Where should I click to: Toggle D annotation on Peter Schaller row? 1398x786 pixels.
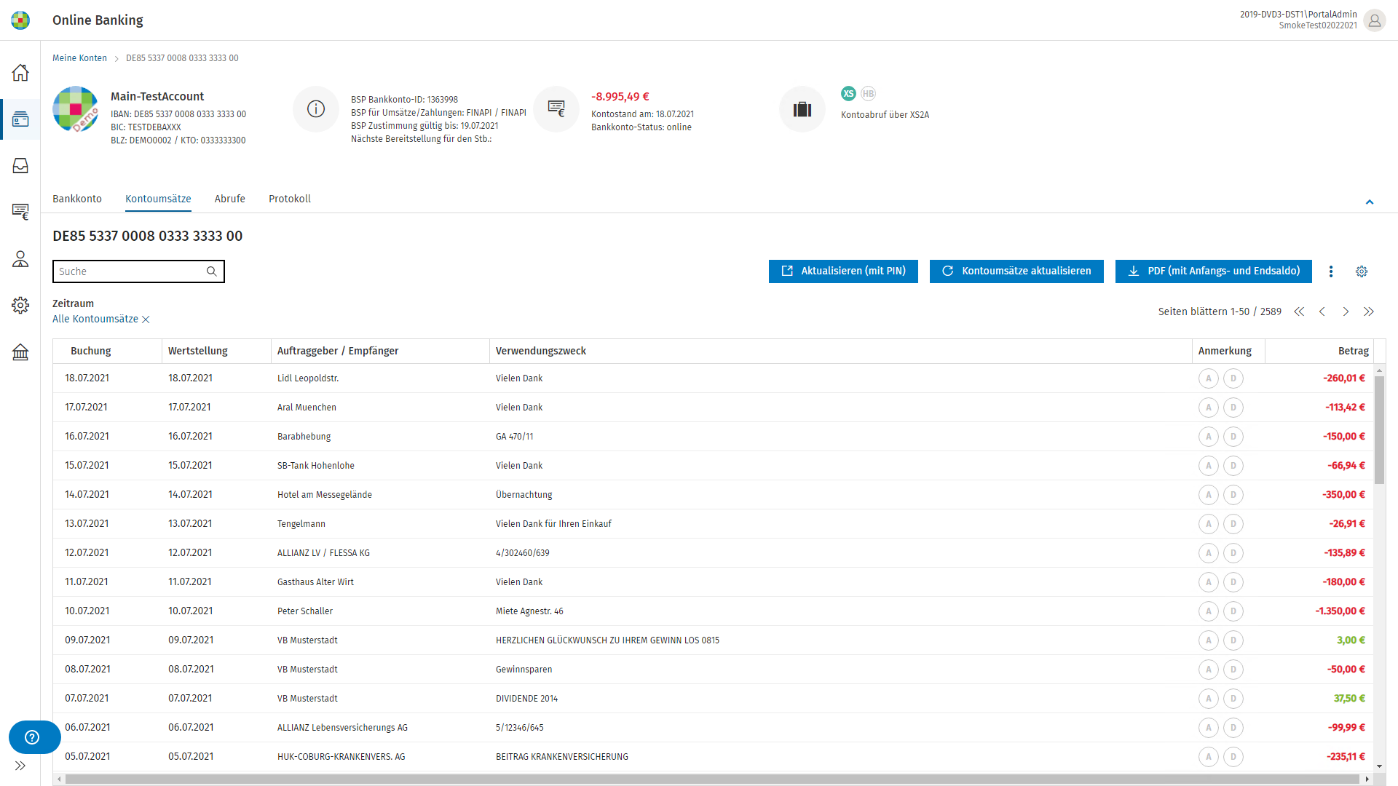pos(1233,611)
